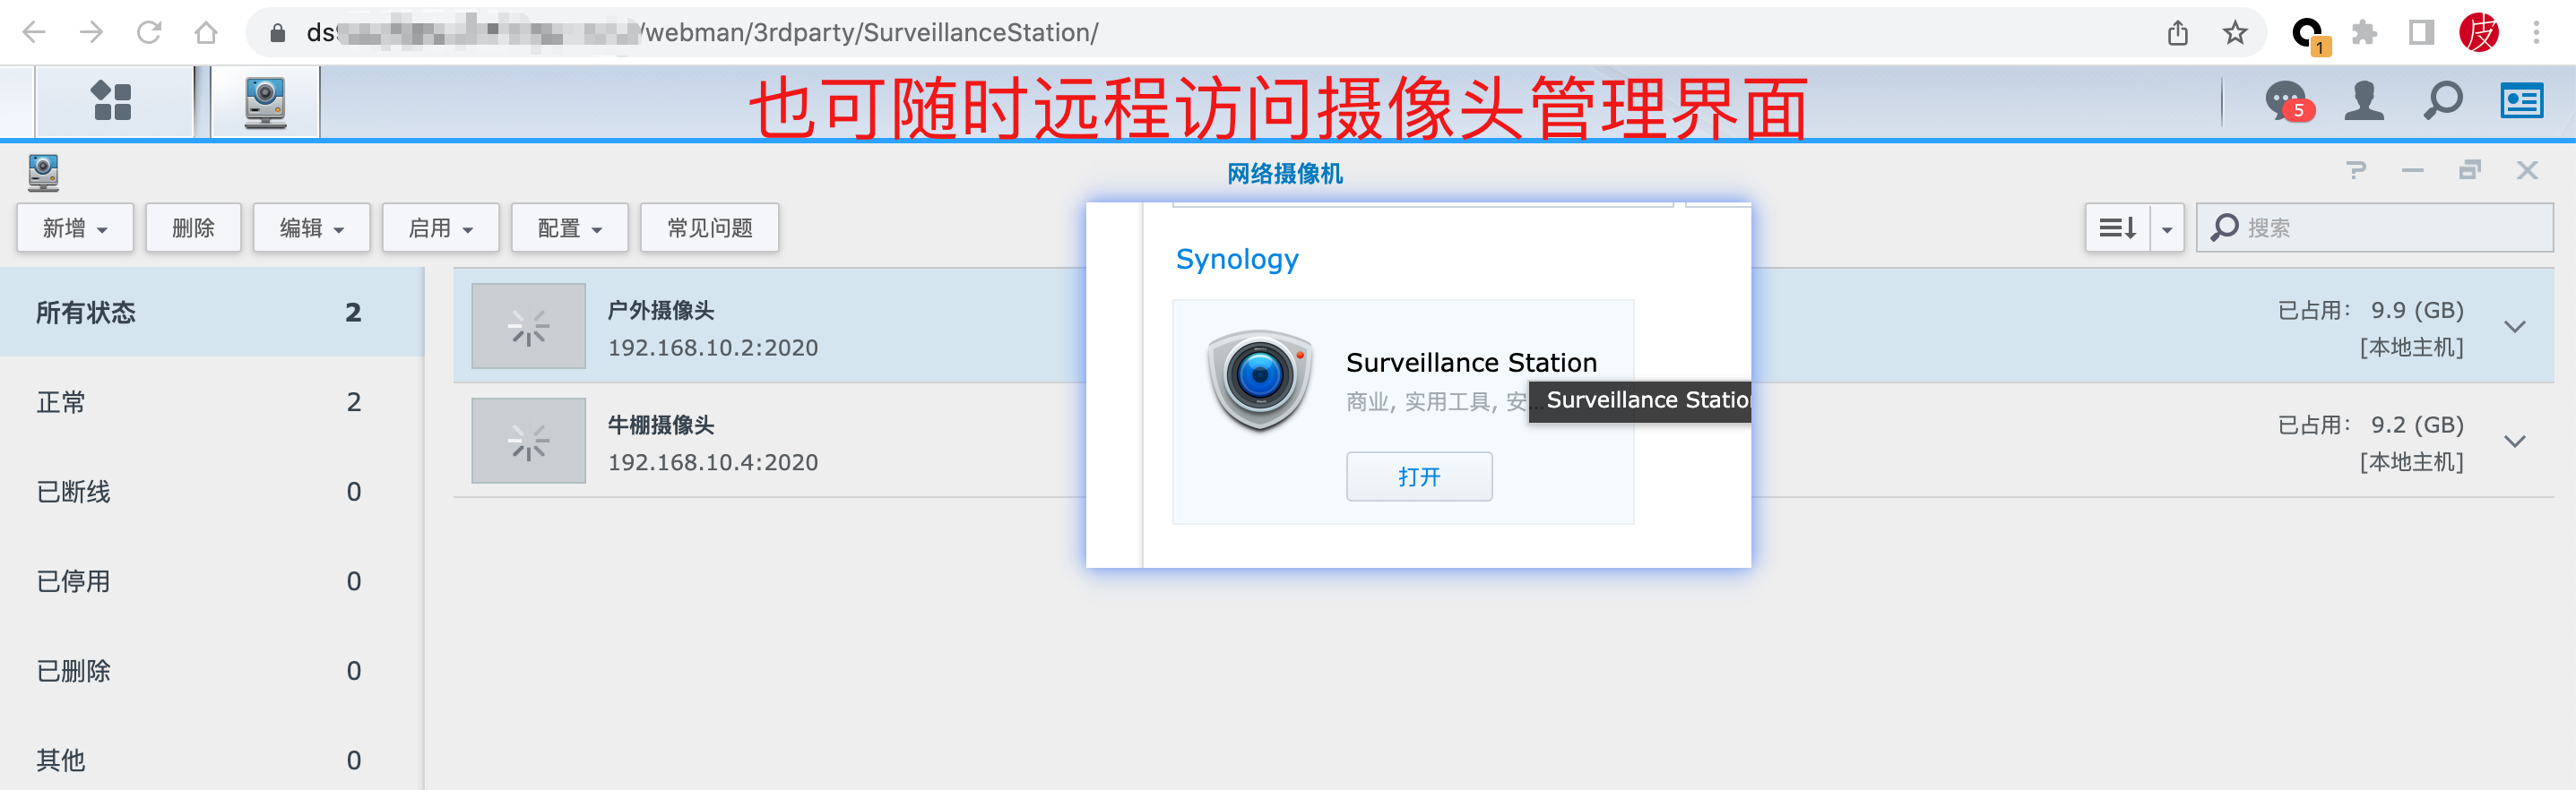This screenshot has height=790, width=2576.
Task: Open the user account options icon
Action: click(2364, 101)
